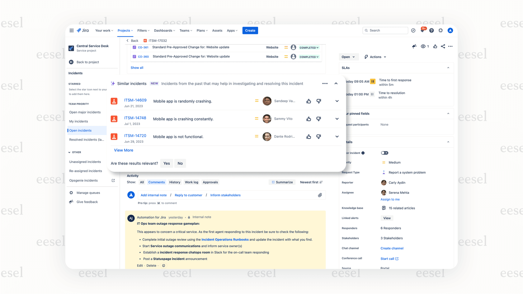
Task: Click the attachment paperclip in comment box
Action: tap(320, 195)
